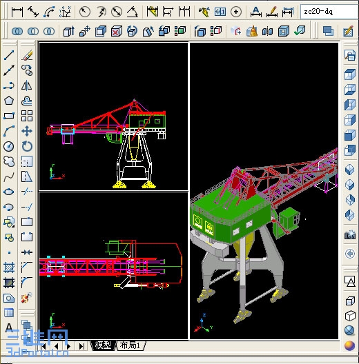The height and width of the screenshot is (364, 359).
Task: Select the Array tool
Action: tap(27, 116)
